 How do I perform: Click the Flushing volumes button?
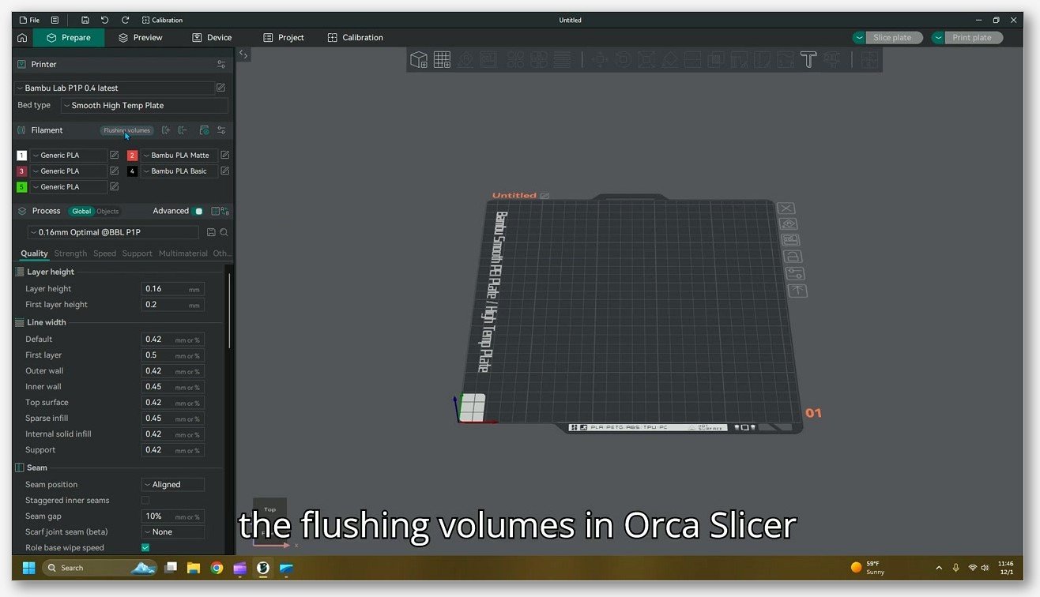point(126,130)
